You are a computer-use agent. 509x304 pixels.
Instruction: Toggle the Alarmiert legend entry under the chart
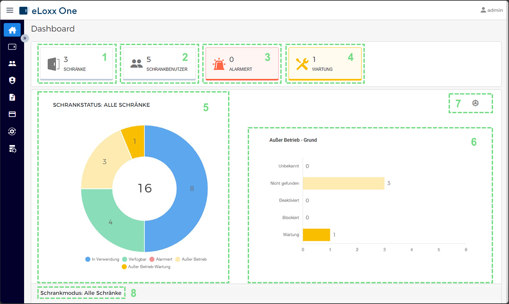point(161,259)
